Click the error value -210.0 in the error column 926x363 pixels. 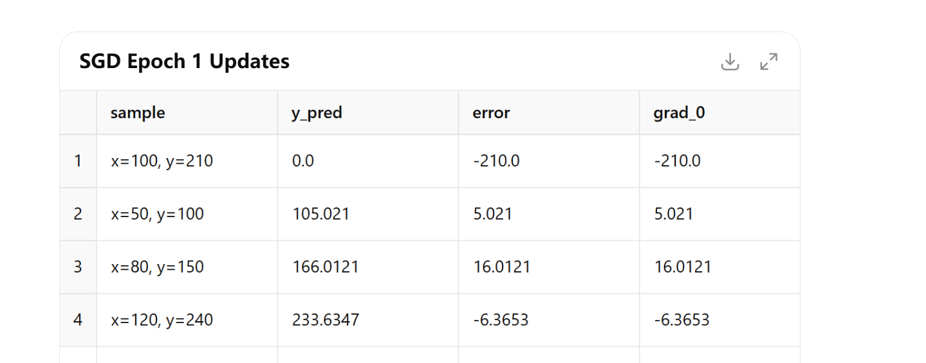[495, 161]
